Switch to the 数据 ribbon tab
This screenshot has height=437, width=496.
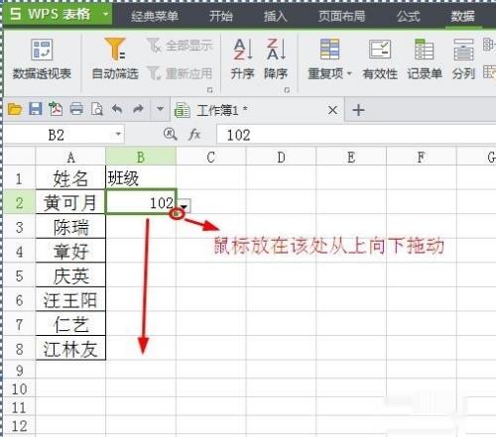[463, 16]
